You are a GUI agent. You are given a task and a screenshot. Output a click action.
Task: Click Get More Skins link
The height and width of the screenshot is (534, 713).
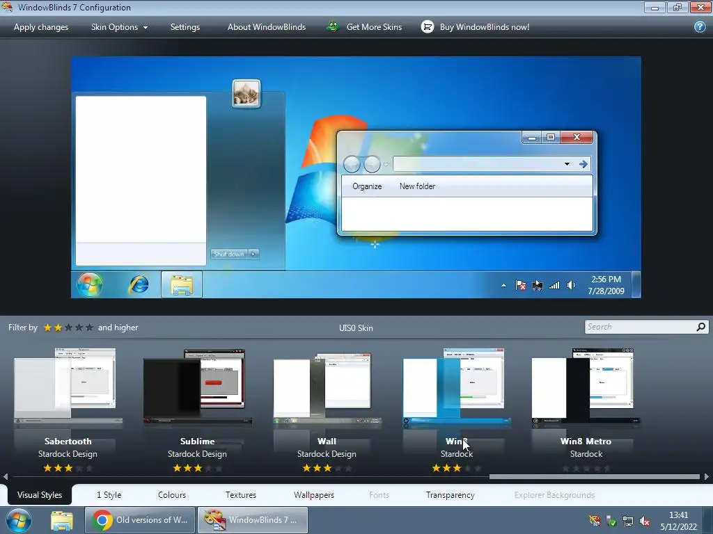[374, 27]
